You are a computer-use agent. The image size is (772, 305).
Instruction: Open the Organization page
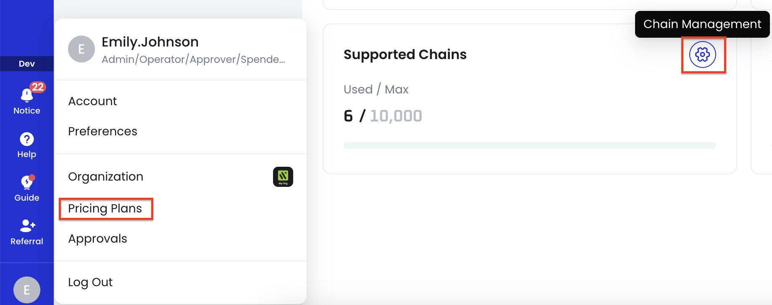(105, 176)
